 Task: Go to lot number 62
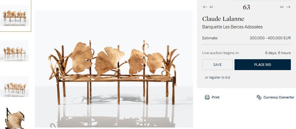pyautogui.click(x=211, y=7)
